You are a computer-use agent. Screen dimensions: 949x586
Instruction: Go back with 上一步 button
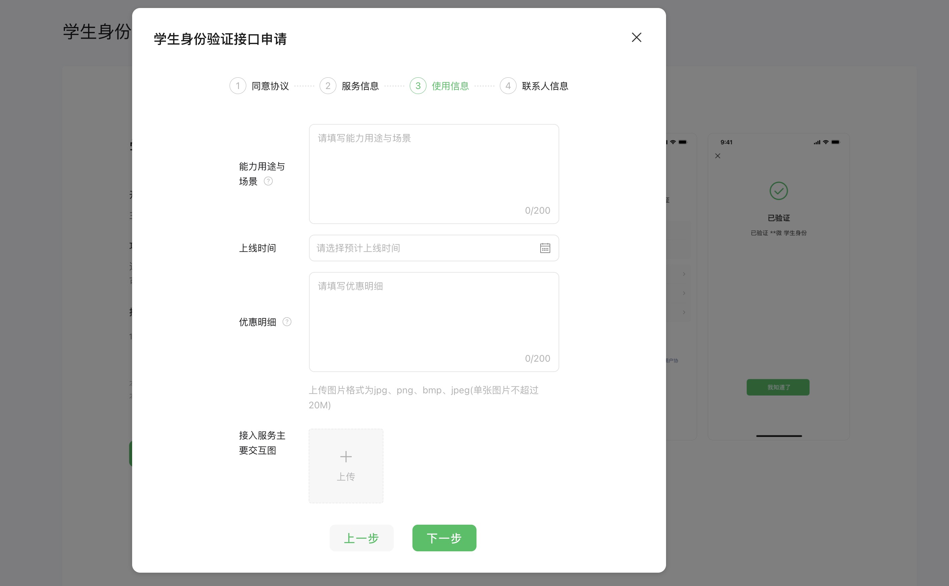coord(361,538)
